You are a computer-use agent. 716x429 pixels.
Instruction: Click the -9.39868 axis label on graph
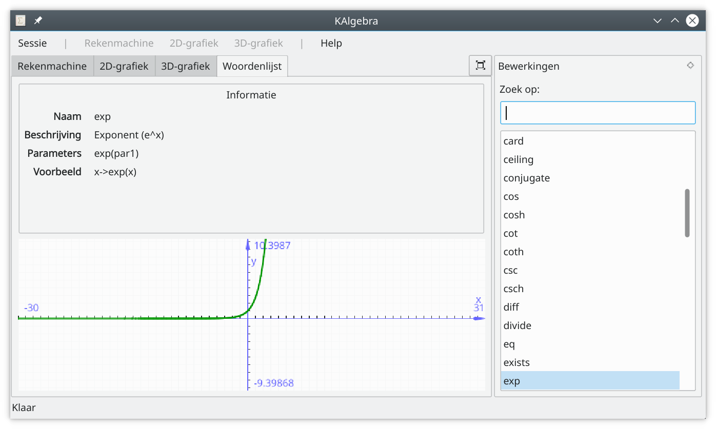click(x=274, y=383)
